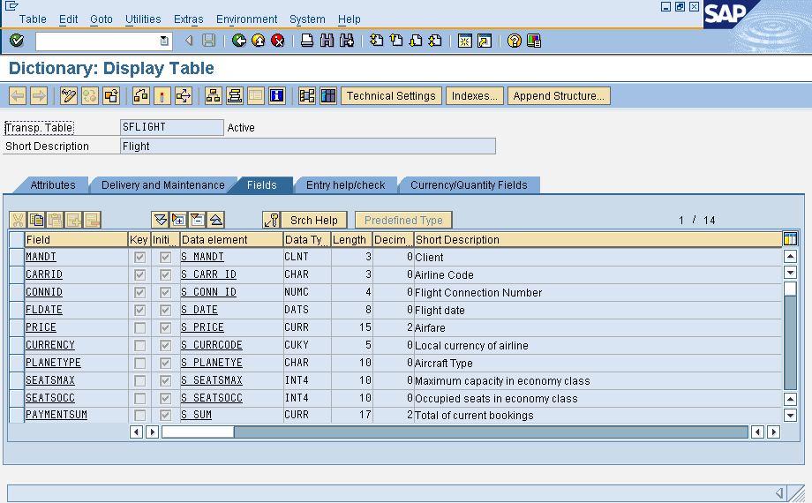812x503 pixels.
Task: Switch to Delivery and Maintenance tab
Action: pos(163,185)
